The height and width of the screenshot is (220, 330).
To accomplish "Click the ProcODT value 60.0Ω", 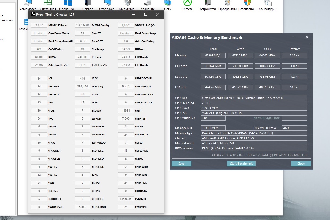I will coord(82,41).
